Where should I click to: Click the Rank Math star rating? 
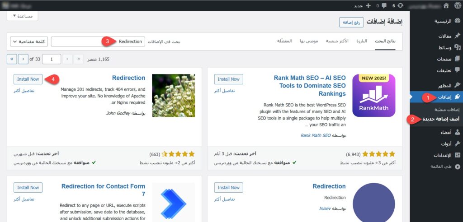(x=379, y=154)
